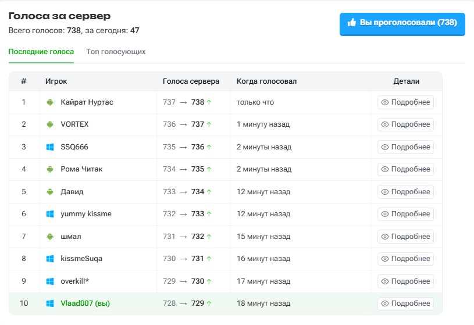This screenshot has height=325, width=474.
Task: Click the Голоса сервера column header
Action: [x=191, y=81]
